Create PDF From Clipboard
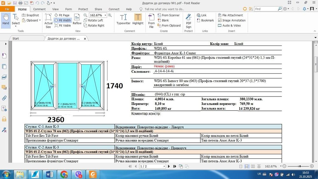Image resolution: width=318 pixels, height=179 pixels. [169, 25]
